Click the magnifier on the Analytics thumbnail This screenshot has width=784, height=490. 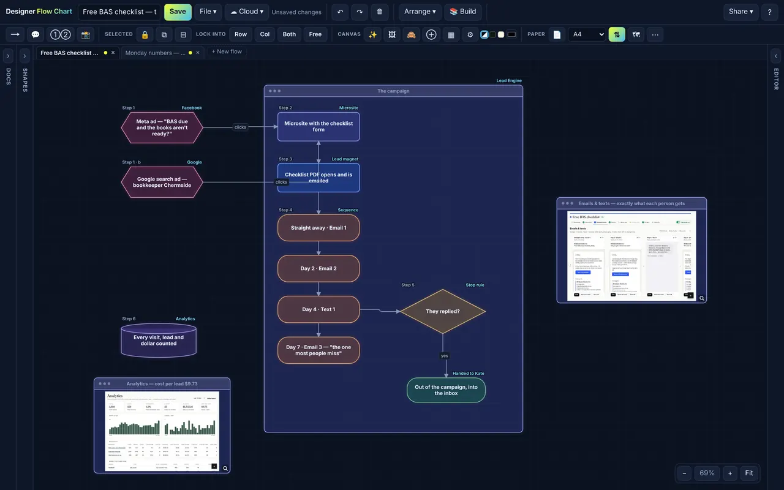tap(225, 469)
